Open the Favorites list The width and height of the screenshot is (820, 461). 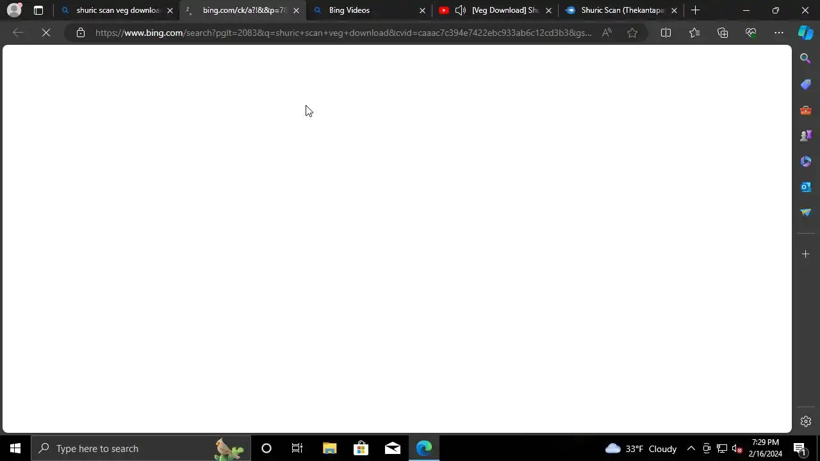click(694, 33)
